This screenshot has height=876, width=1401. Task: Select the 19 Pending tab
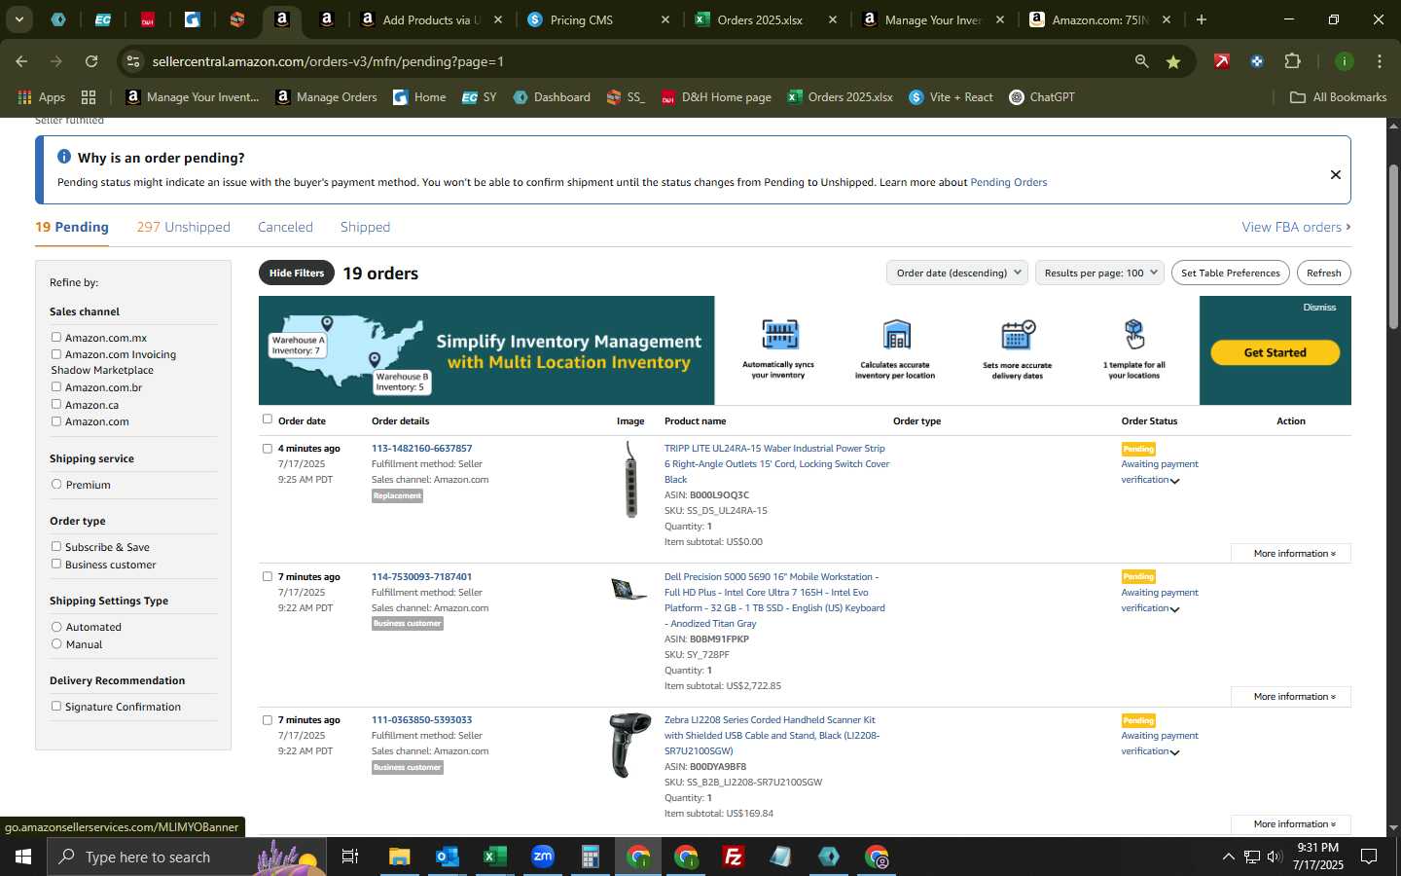(x=72, y=227)
